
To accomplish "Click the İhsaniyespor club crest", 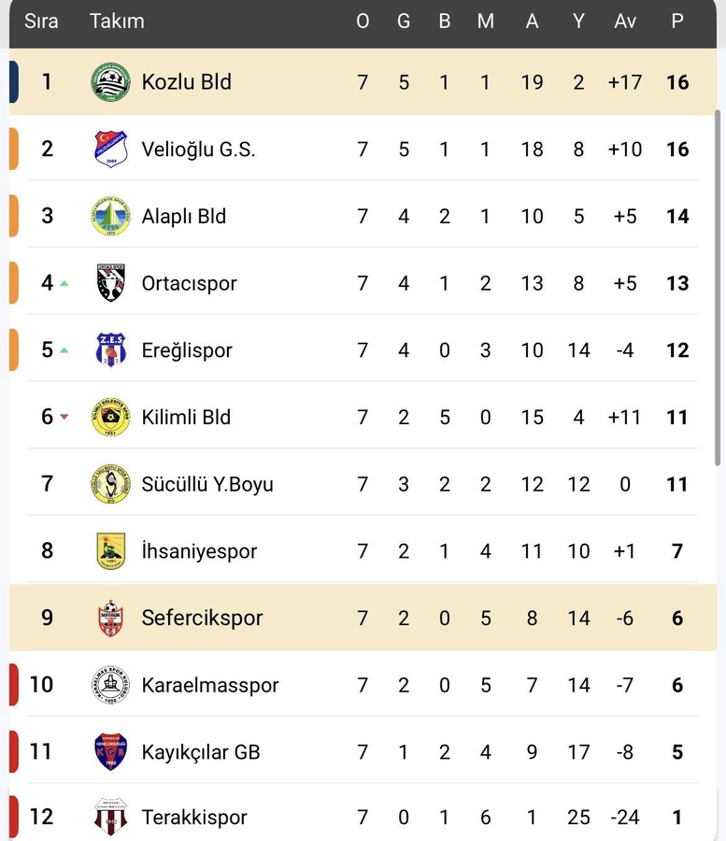I will [x=110, y=551].
